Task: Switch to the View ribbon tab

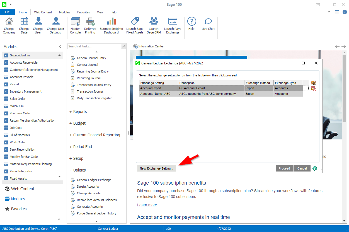Action: click(x=100, y=12)
